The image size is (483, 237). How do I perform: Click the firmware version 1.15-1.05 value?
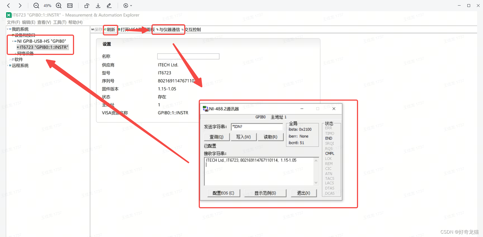coord(167,89)
